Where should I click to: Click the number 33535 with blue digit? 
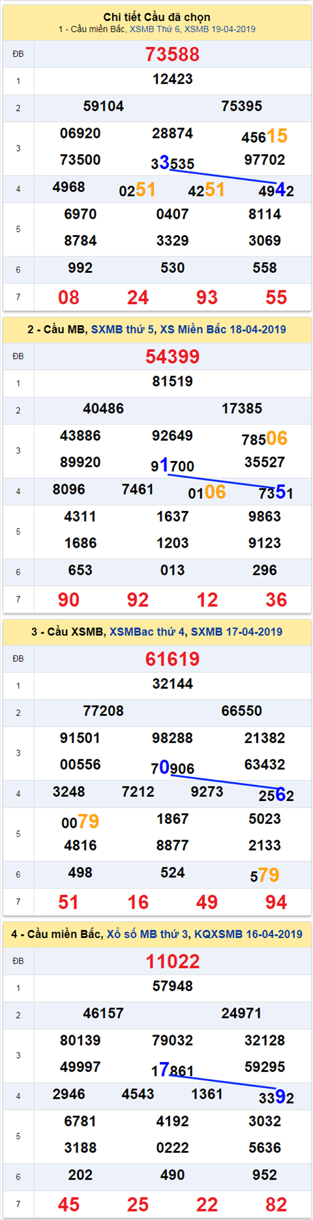point(172,163)
